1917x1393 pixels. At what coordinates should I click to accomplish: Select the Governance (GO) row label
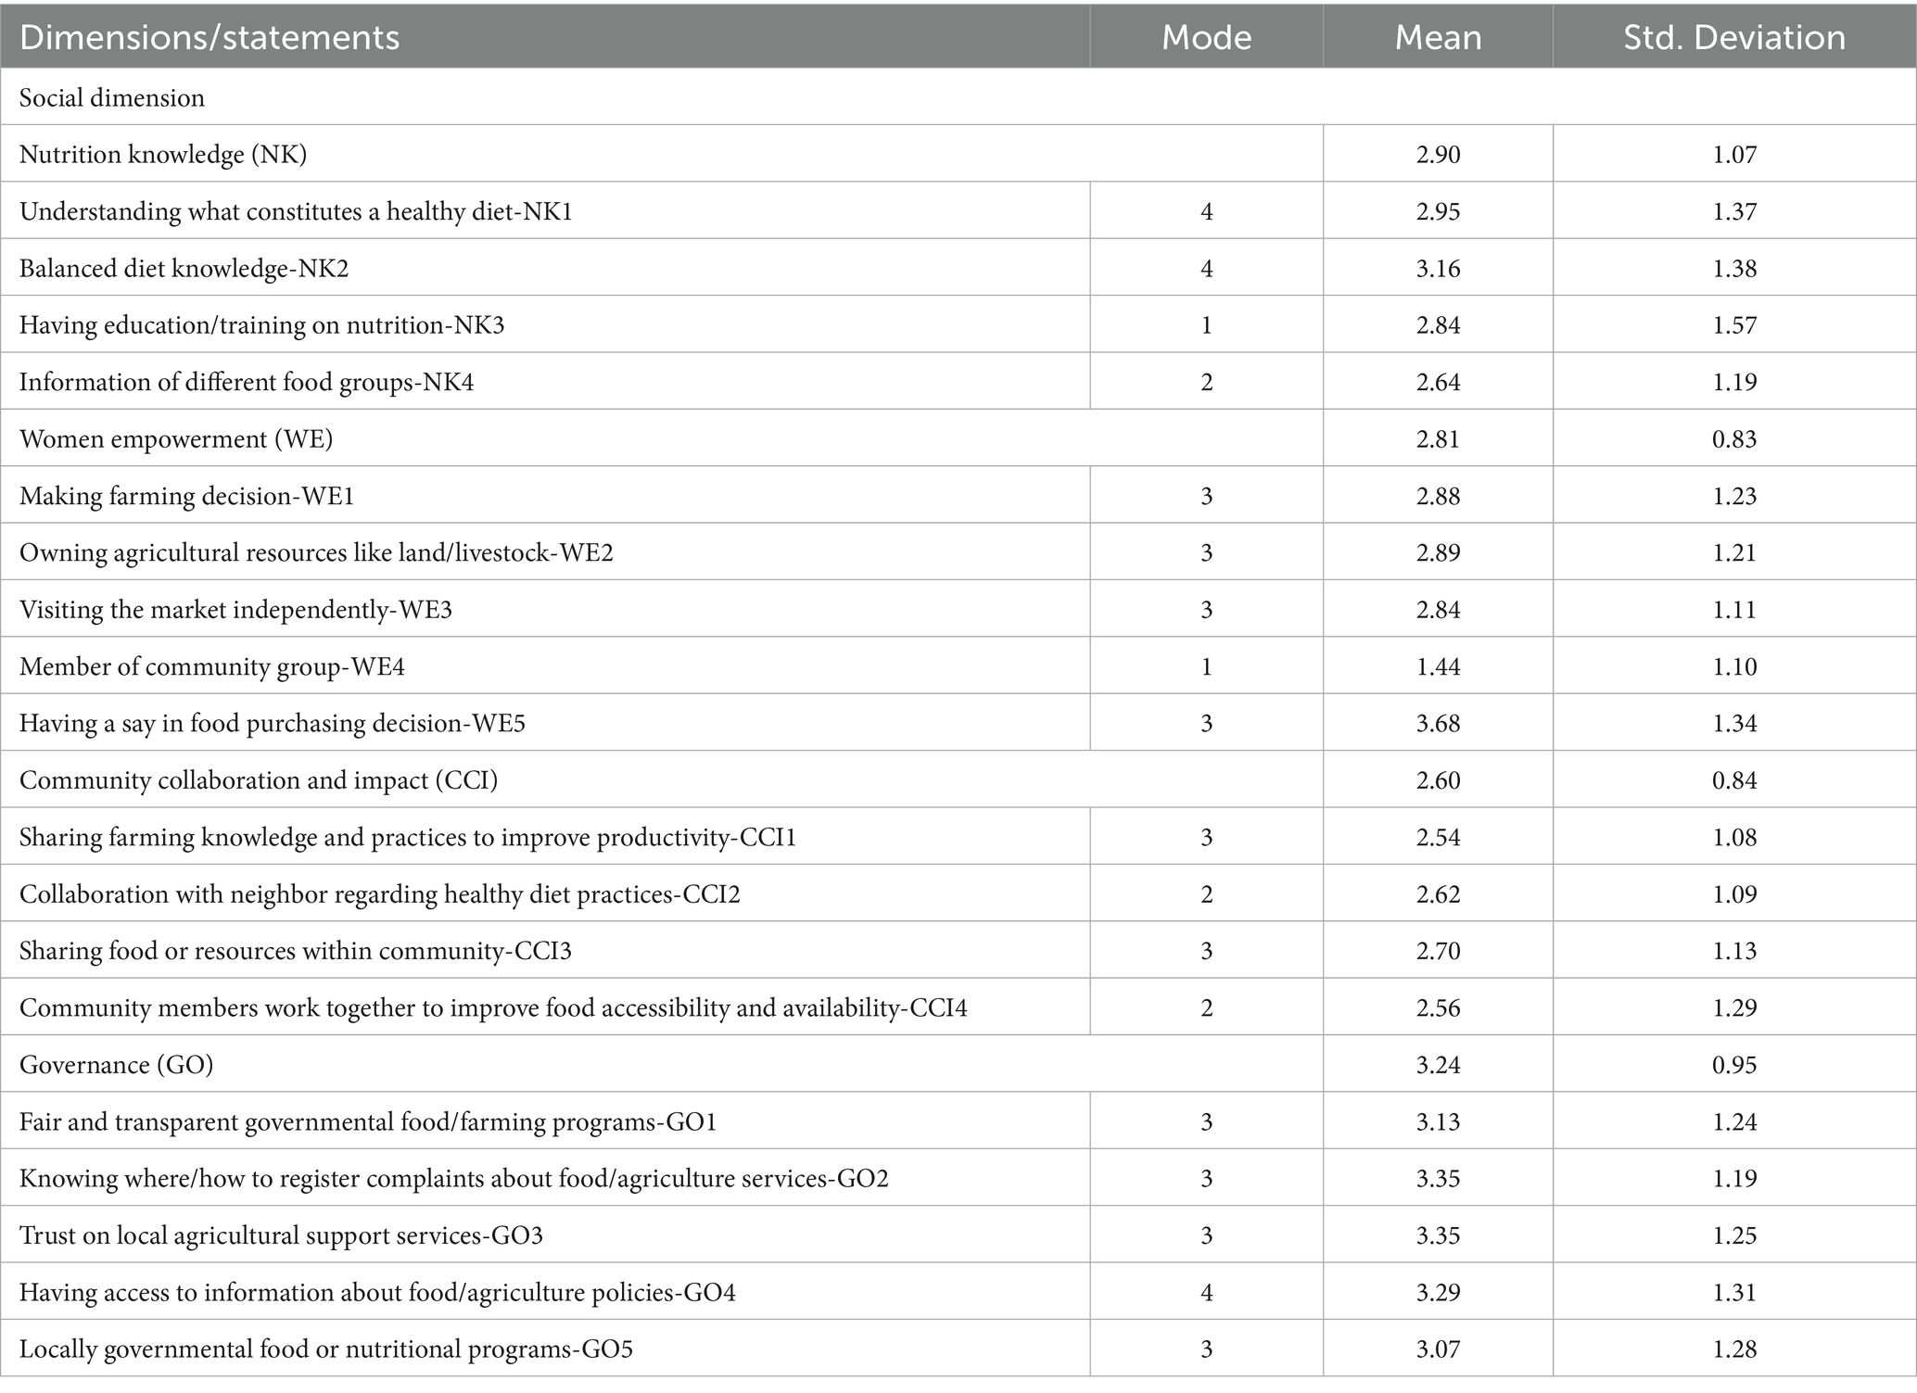(116, 1065)
